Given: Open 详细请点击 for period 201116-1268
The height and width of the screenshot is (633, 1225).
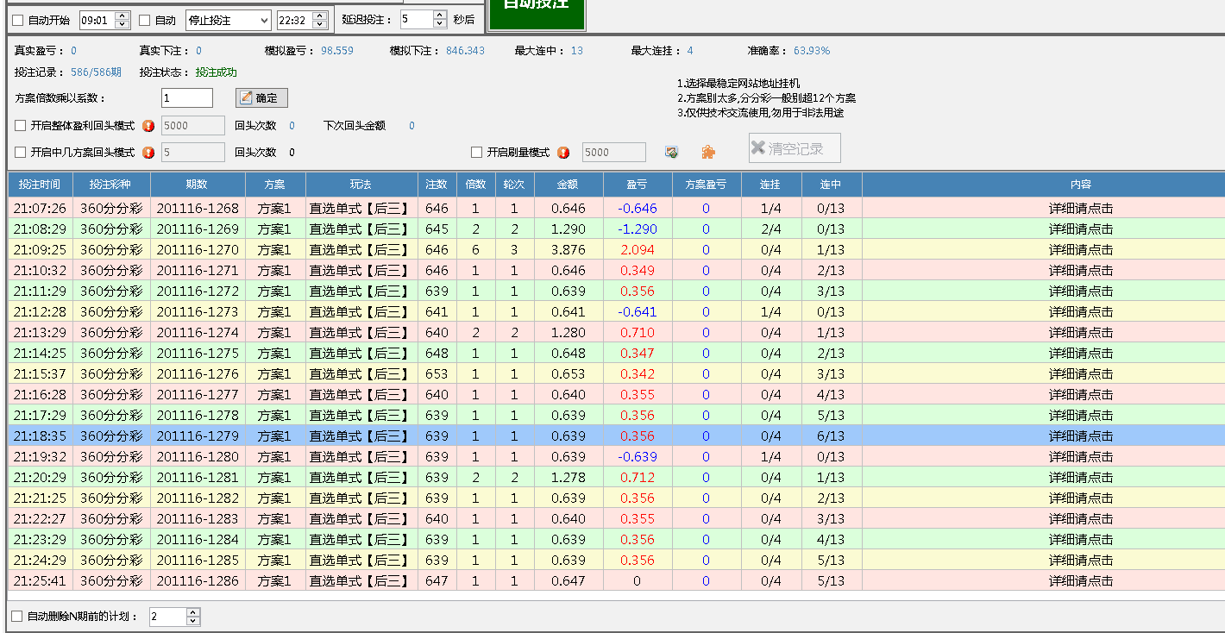Looking at the screenshot, I should pos(1081,209).
